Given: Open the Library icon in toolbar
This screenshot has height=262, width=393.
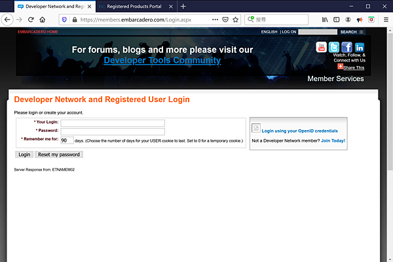Looking at the screenshot, I should pos(325,20).
